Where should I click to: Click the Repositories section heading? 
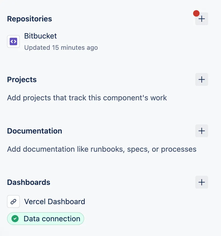point(30,19)
